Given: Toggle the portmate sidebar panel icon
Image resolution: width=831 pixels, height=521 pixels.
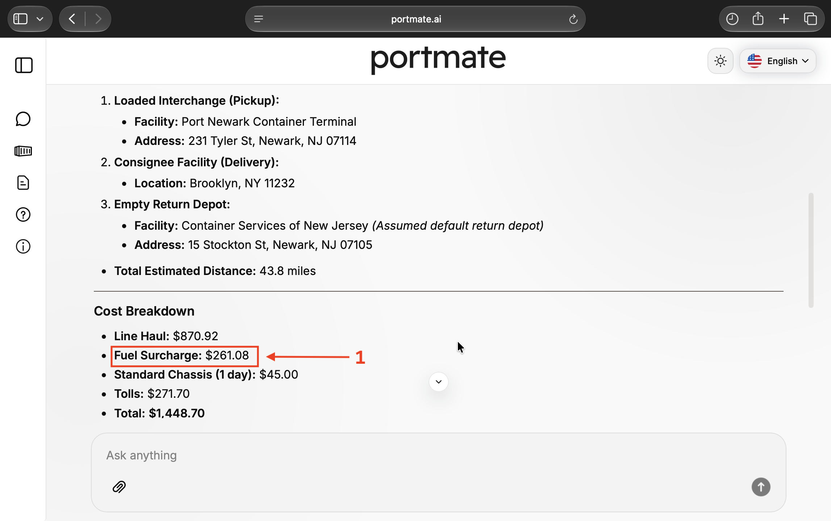Looking at the screenshot, I should coord(24,65).
